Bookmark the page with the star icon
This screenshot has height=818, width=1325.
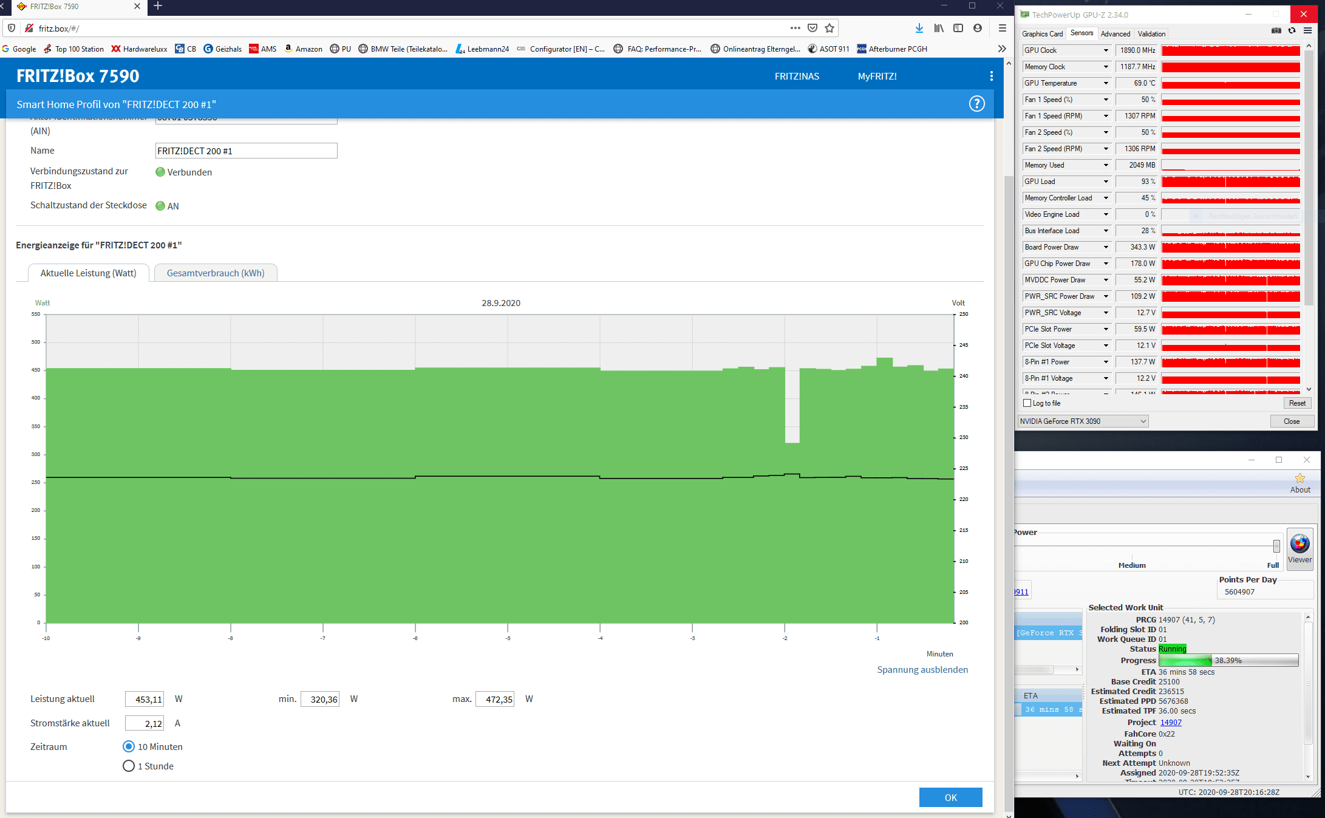829,28
